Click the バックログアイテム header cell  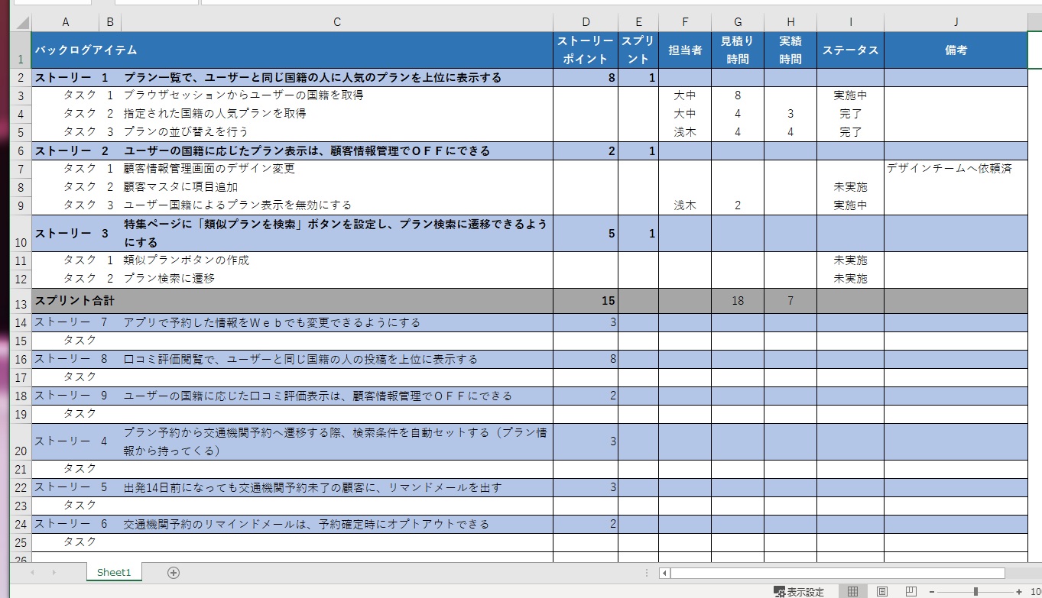pyautogui.click(x=292, y=50)
